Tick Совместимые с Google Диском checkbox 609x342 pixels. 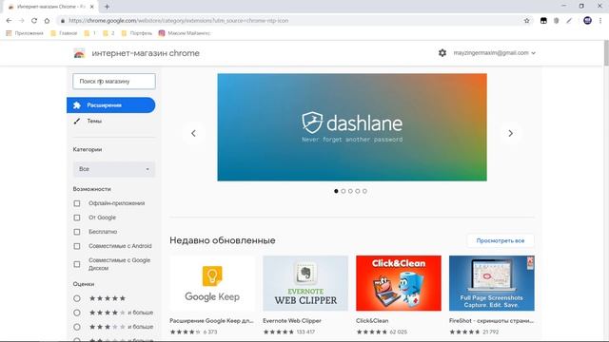point(77,264)
